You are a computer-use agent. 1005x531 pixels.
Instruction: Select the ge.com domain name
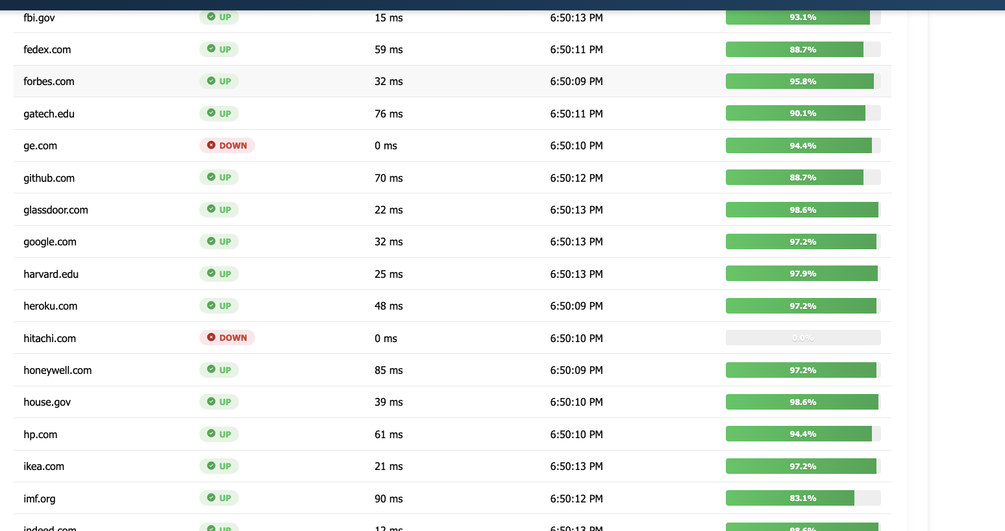pyautogui.click(x=40, y=146)
